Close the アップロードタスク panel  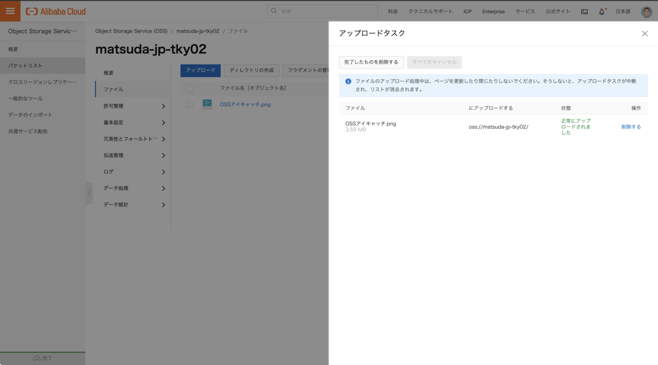tap(644, 33)
